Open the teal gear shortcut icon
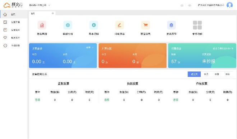Screen dimensions: 237x139 [x=94, y=25]
